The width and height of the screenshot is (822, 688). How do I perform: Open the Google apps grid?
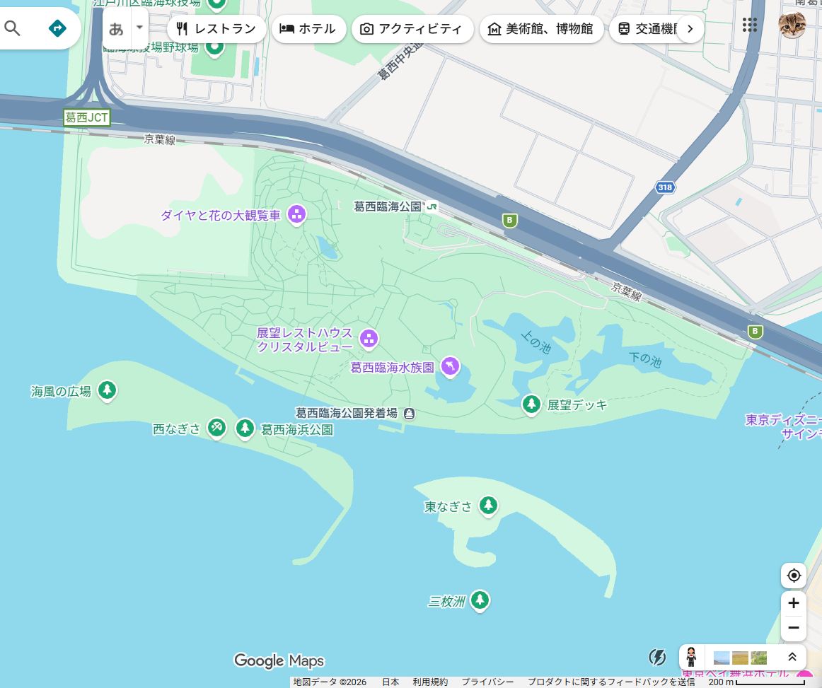(x=750, y=25)
